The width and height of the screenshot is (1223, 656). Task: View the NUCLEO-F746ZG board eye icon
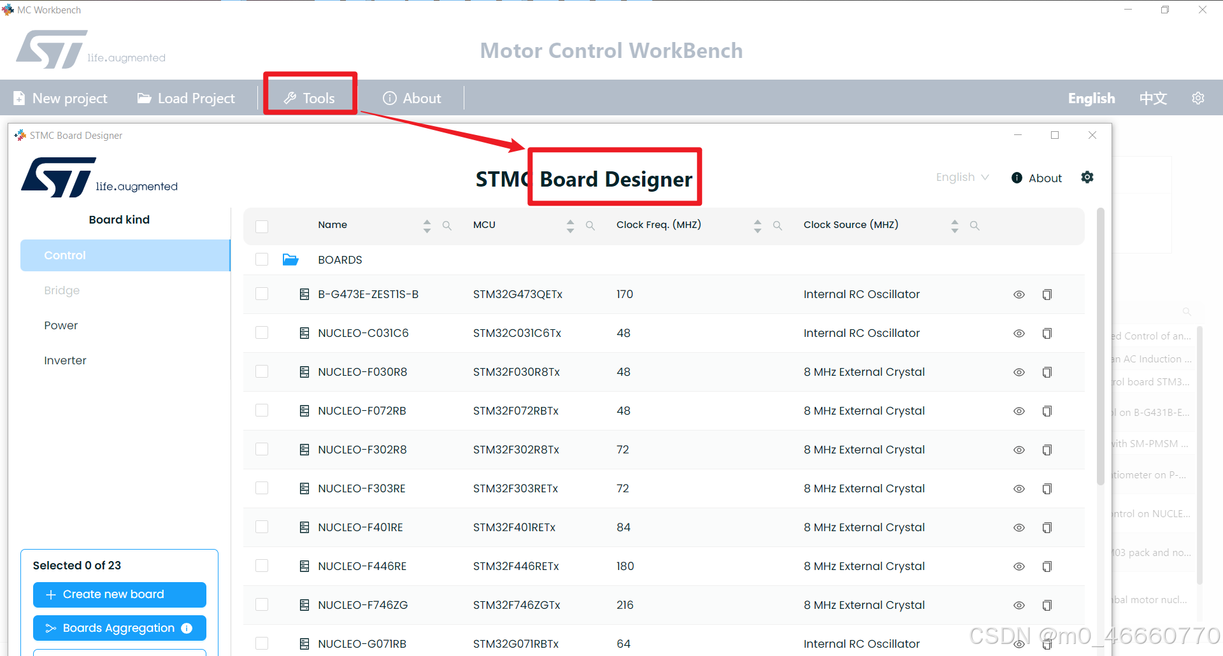tap(1019, 605)
